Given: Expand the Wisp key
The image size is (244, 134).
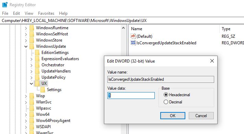Looking at the screenshot, I should (26, 96).
